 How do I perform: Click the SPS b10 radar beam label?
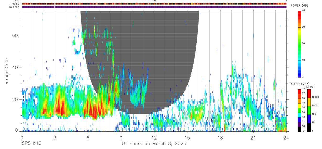(31, 144)
